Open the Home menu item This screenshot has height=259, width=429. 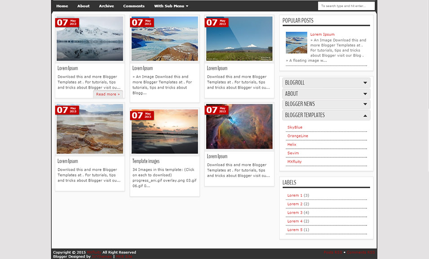[x=62, y=6]
